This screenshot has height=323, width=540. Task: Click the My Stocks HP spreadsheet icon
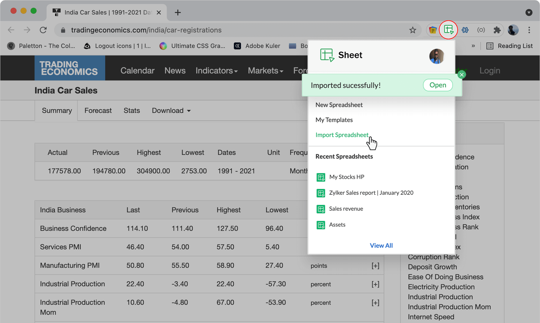pos(321,177)
